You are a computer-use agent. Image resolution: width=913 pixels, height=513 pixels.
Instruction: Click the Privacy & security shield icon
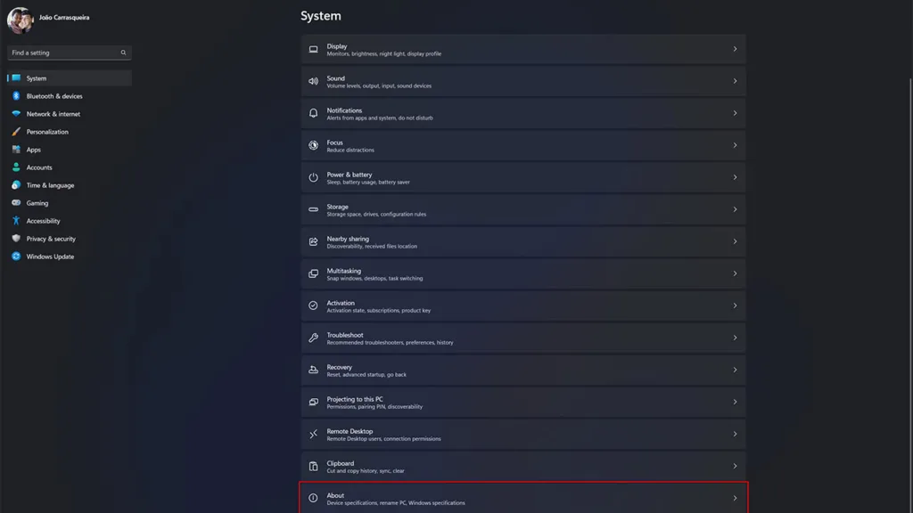click(x=16, y=239)
